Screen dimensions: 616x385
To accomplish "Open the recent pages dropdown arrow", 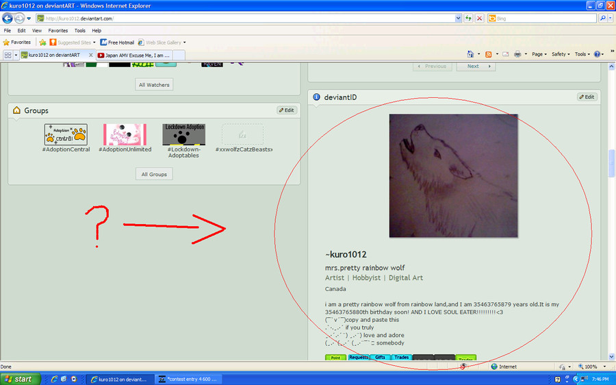I will point(29,18).
